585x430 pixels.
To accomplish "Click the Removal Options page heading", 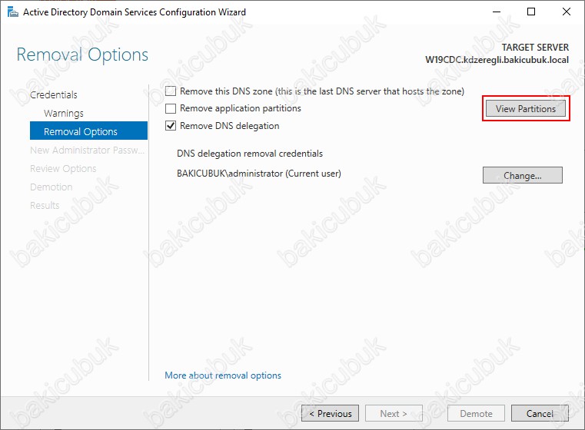I will click(82, 55).
